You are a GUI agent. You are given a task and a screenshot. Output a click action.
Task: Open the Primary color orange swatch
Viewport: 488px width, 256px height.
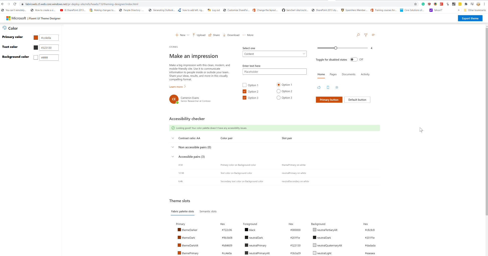point(36,38)
